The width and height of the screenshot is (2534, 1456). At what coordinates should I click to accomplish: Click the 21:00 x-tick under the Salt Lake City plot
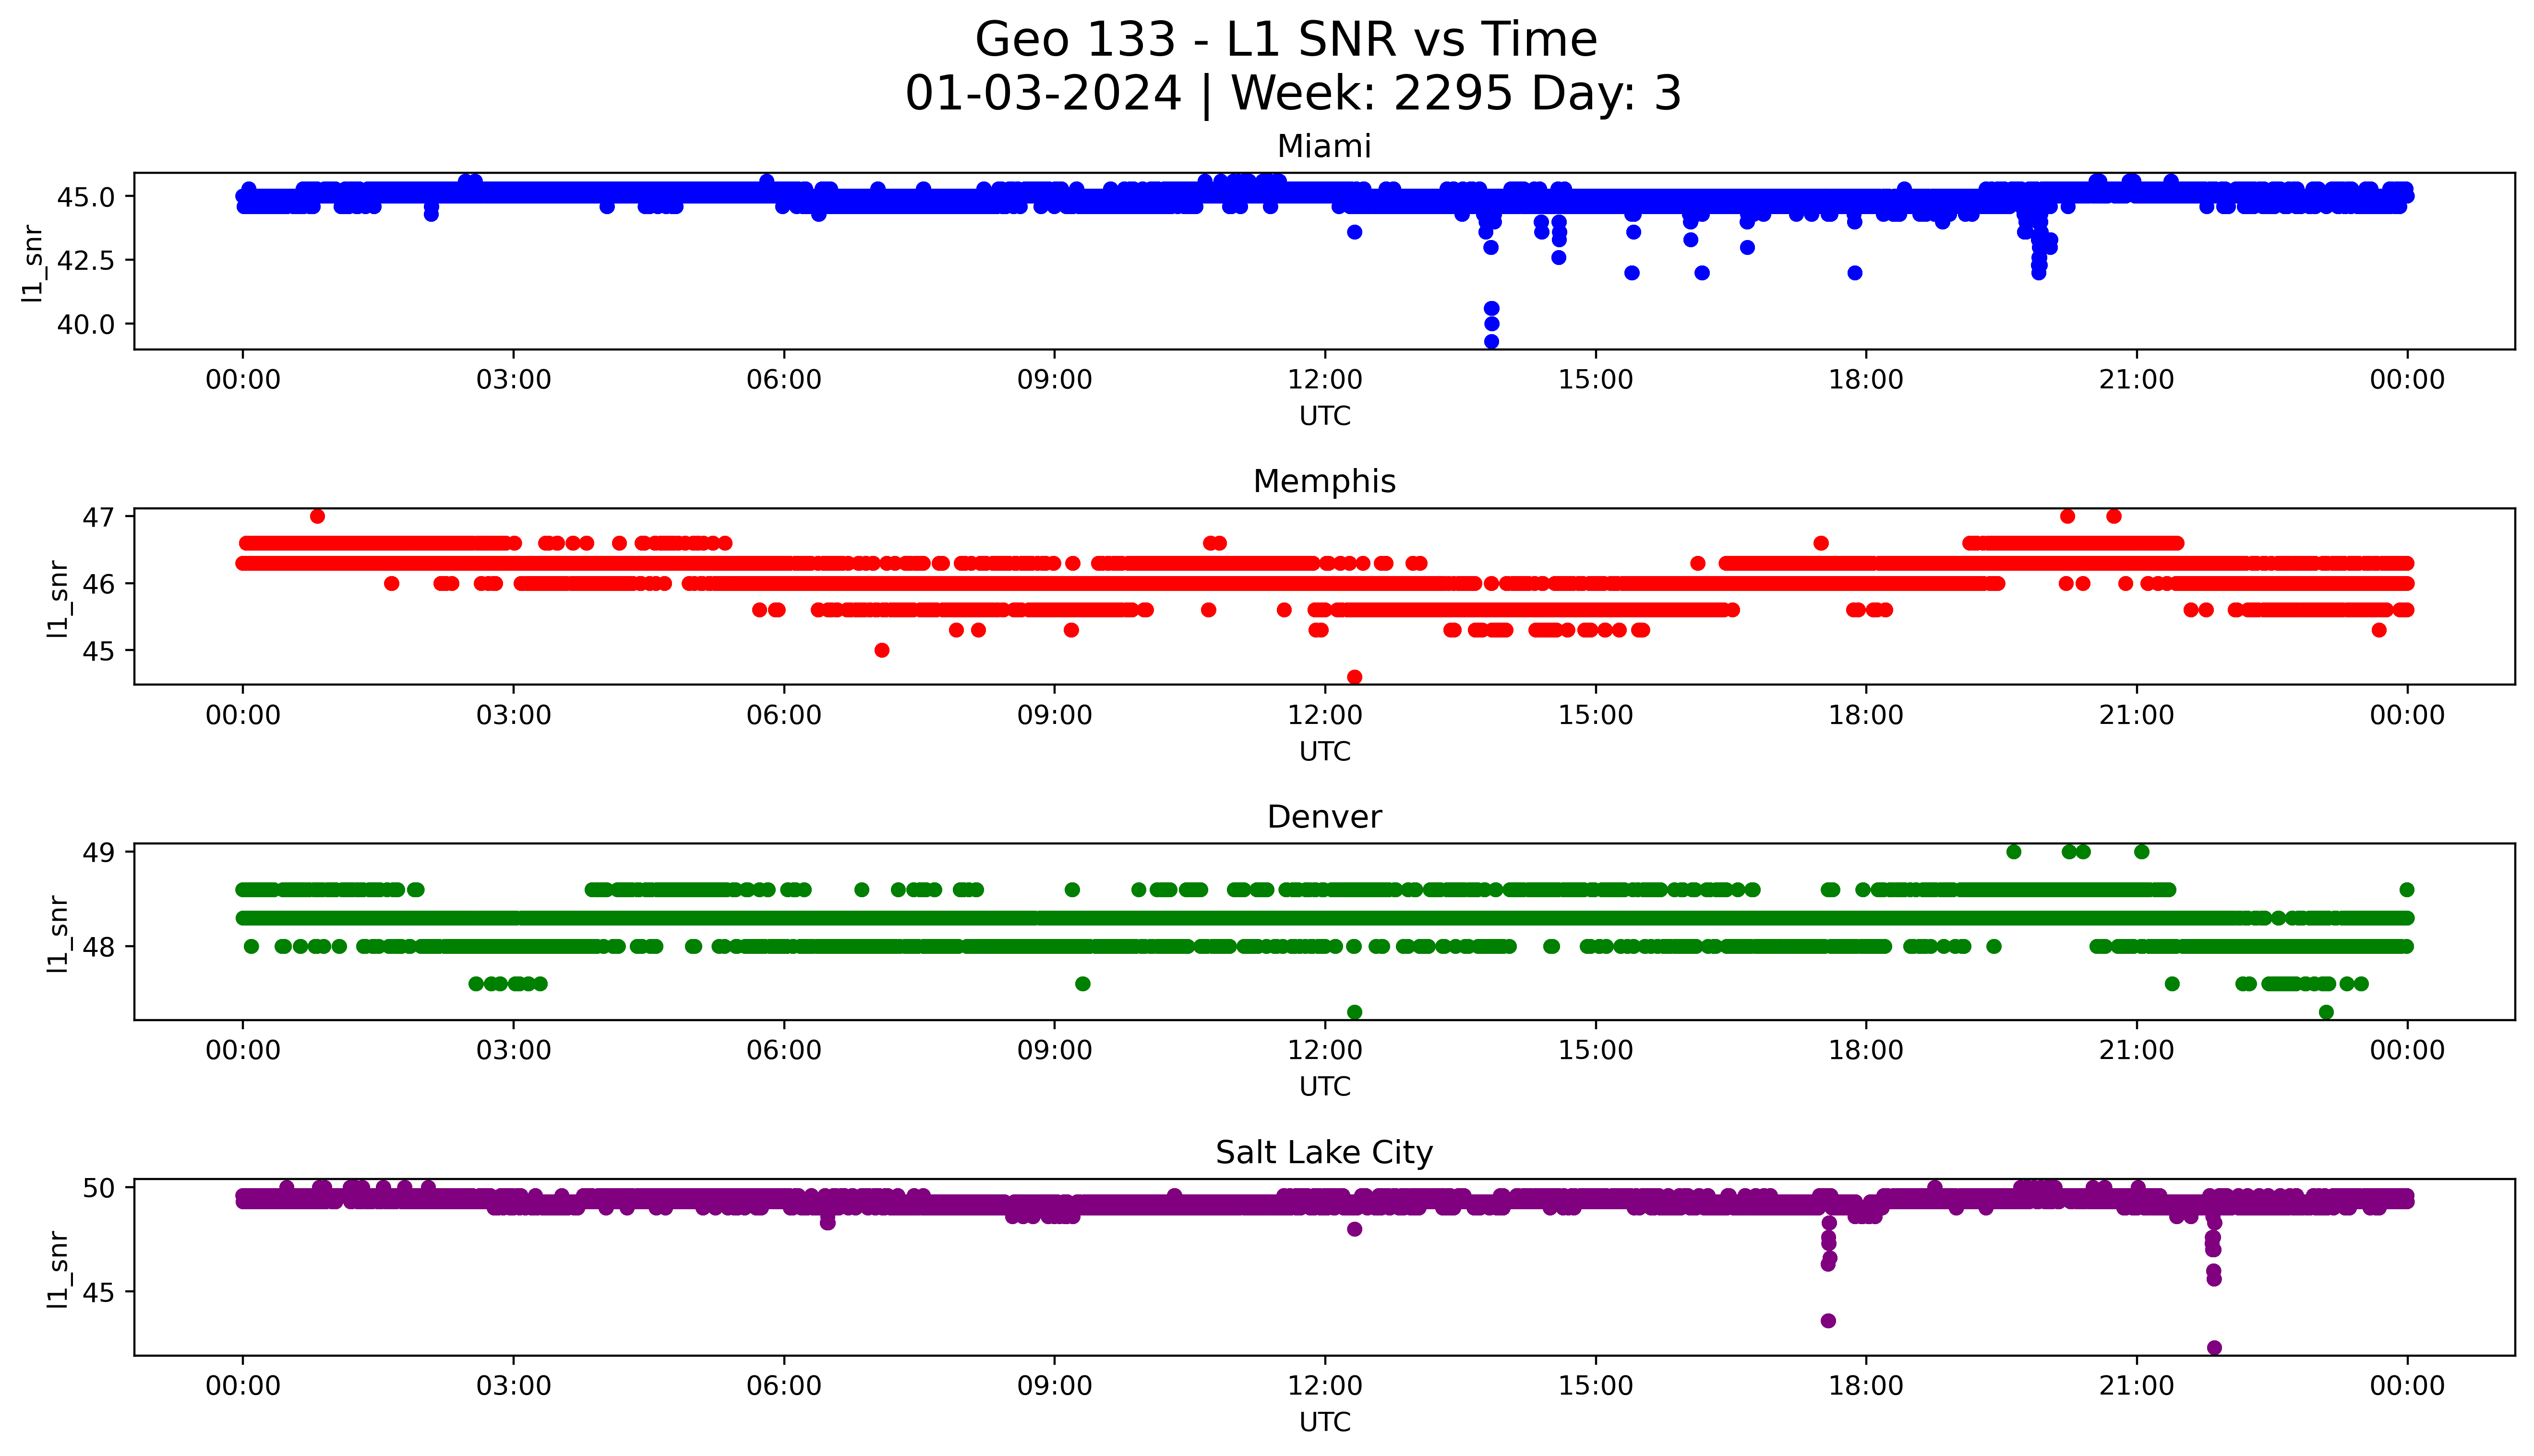tap(2136, 1386)
